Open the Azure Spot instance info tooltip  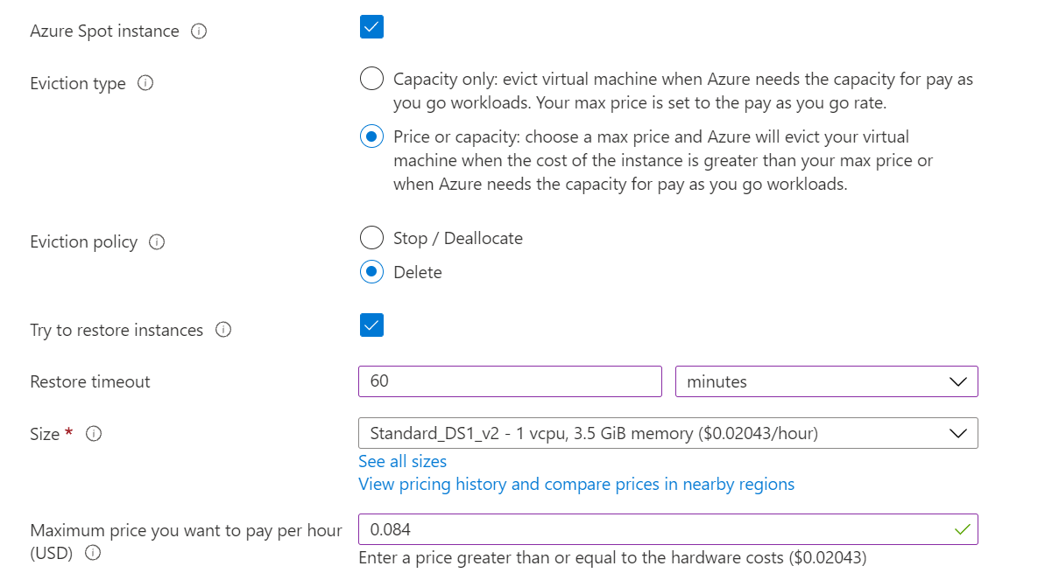199,31
